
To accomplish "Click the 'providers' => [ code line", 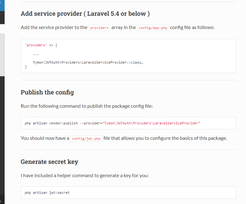I will pyautogui.click(x=41, y=45).
